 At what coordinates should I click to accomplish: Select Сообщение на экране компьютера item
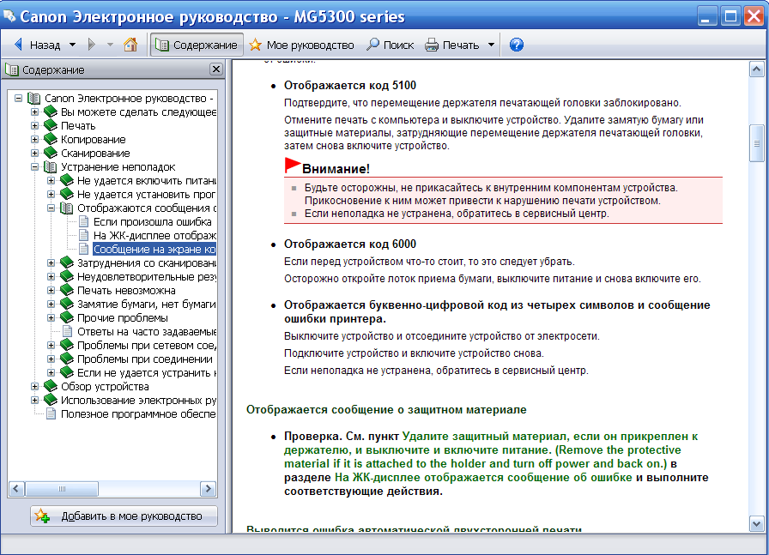[154, 249]
